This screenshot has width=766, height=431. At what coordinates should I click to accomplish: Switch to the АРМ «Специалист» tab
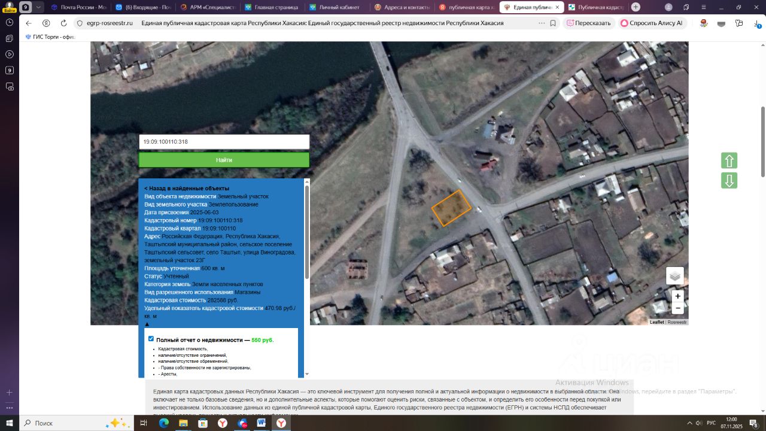[x=207, y=7]
